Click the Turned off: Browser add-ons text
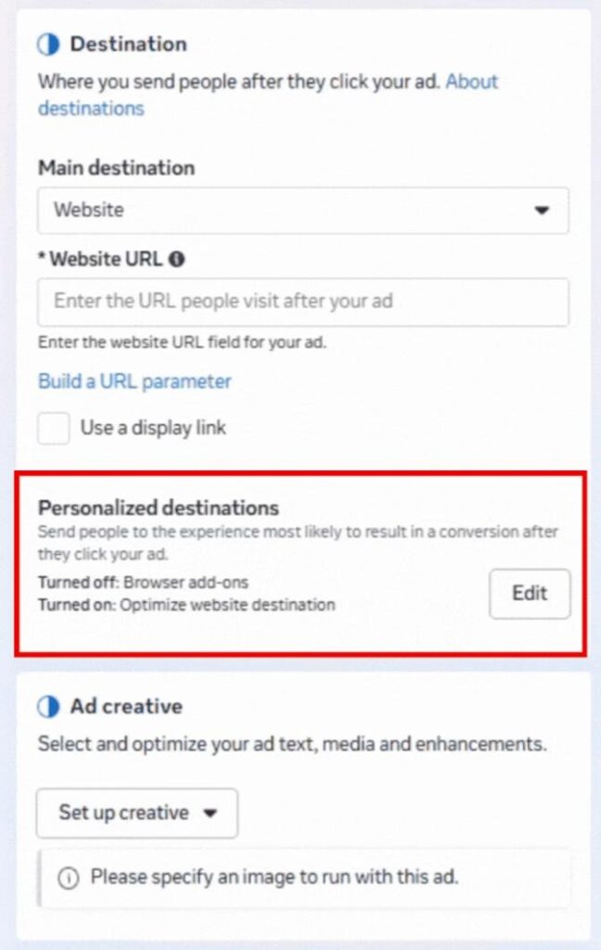Screen dimensions: 601x950 click(143, 584)
